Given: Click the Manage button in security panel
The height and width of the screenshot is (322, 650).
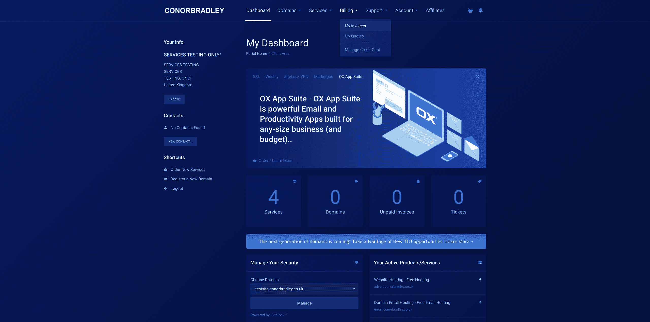Looking at the screenshot, I should (x=304, y=303).
